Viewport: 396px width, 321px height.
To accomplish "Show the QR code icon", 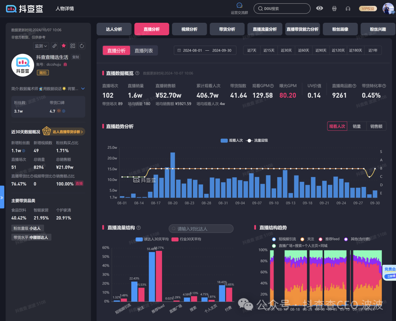I will coord(73,46).
